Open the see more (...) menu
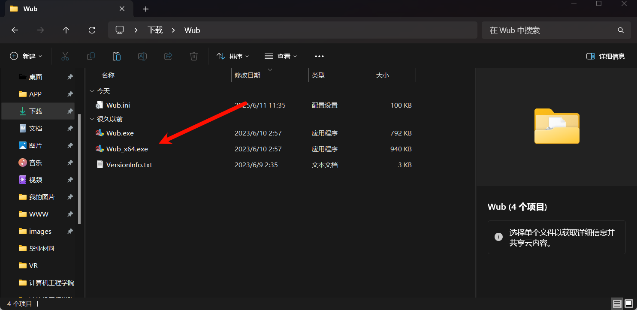Image resolution: width=637 pixels, height=310 pixels. 319,56
